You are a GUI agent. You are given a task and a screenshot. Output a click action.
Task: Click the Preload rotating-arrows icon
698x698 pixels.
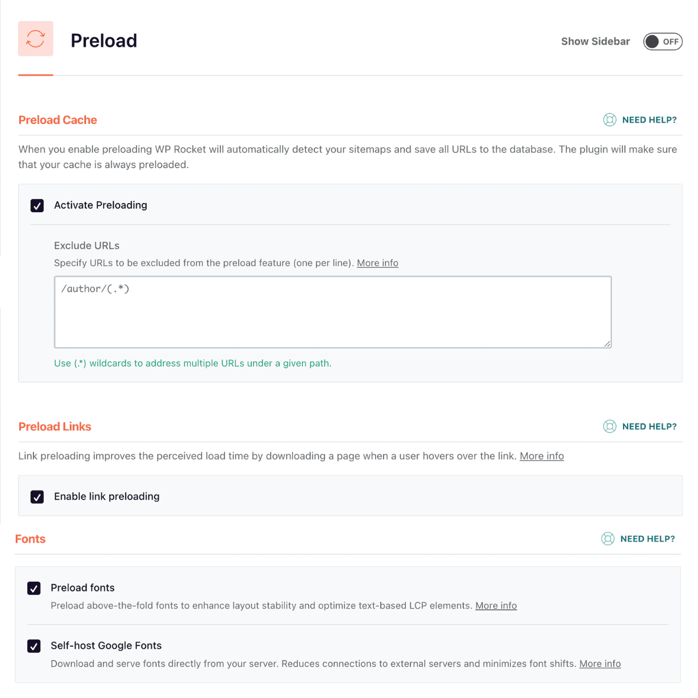coord(35,38)
